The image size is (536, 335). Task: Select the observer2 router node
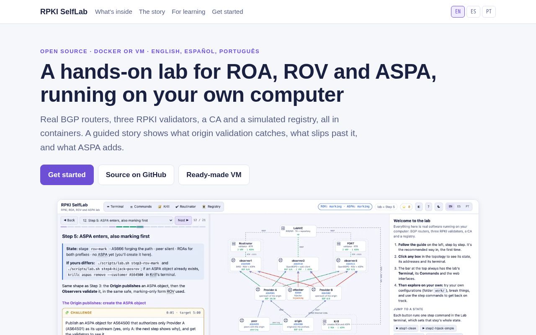click(298, 264)
